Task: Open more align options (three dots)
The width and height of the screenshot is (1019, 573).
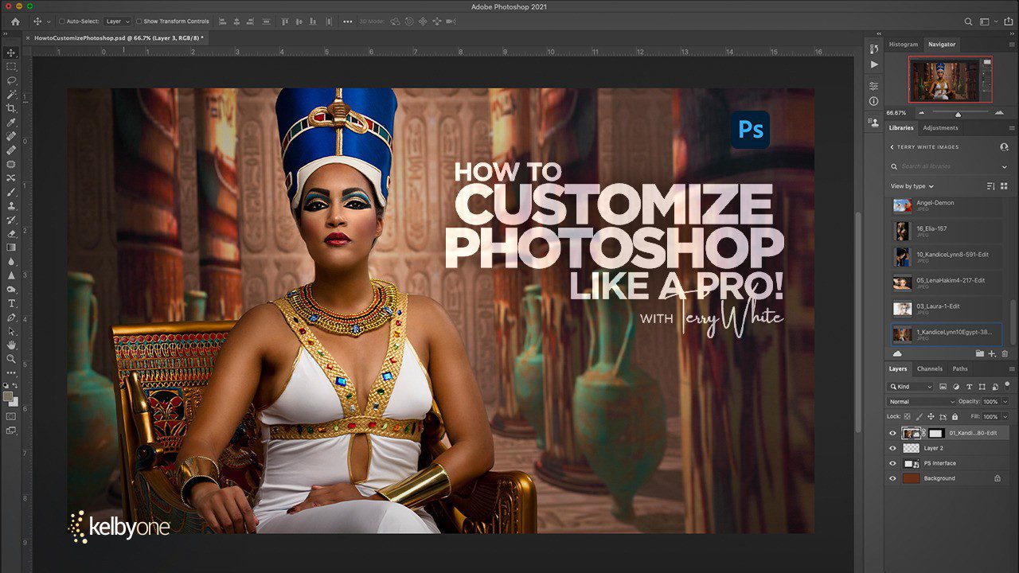Action: pos(348,21)
